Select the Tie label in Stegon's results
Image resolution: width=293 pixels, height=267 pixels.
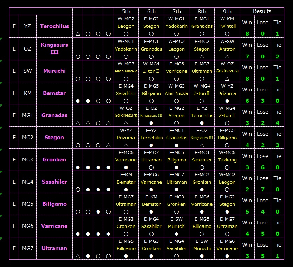277,134
